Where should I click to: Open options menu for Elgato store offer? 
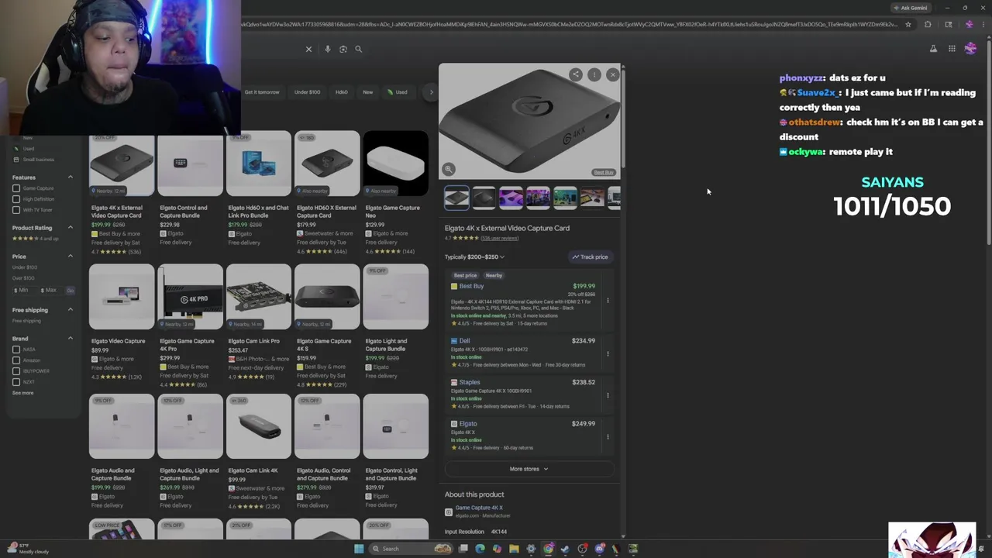[x=608, y=436]
